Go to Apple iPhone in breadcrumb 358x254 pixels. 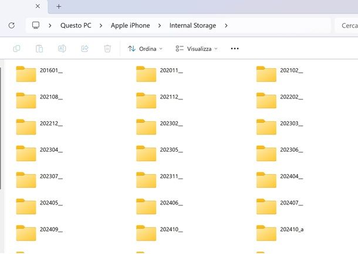130,25
